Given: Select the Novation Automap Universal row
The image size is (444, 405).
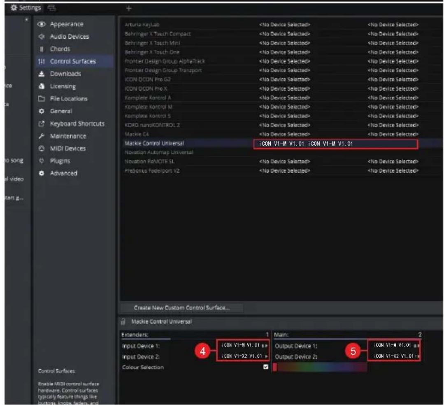Looking at the screenshot, I should (x=282, y=152).
